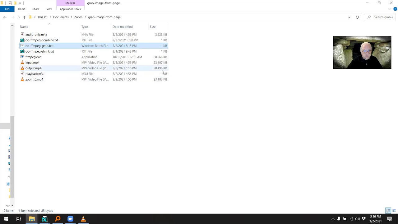
Task: Select the do-ffmpeg-grab.bat file icon
Action: click(x=22, y=46)
